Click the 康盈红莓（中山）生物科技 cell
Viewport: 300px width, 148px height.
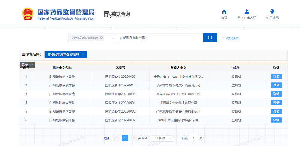pos(178,77)
